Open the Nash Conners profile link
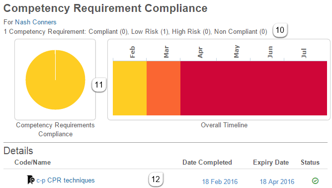The width and height of the screenshot is (332, 188). point(36,22)
